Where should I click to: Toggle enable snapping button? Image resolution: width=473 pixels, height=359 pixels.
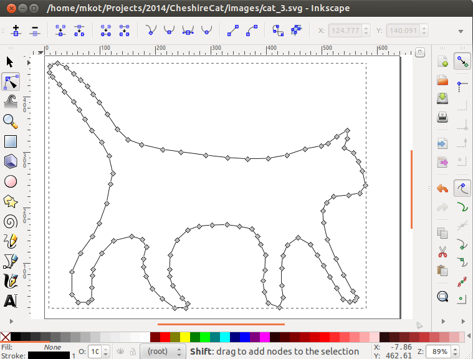point(462,61)
